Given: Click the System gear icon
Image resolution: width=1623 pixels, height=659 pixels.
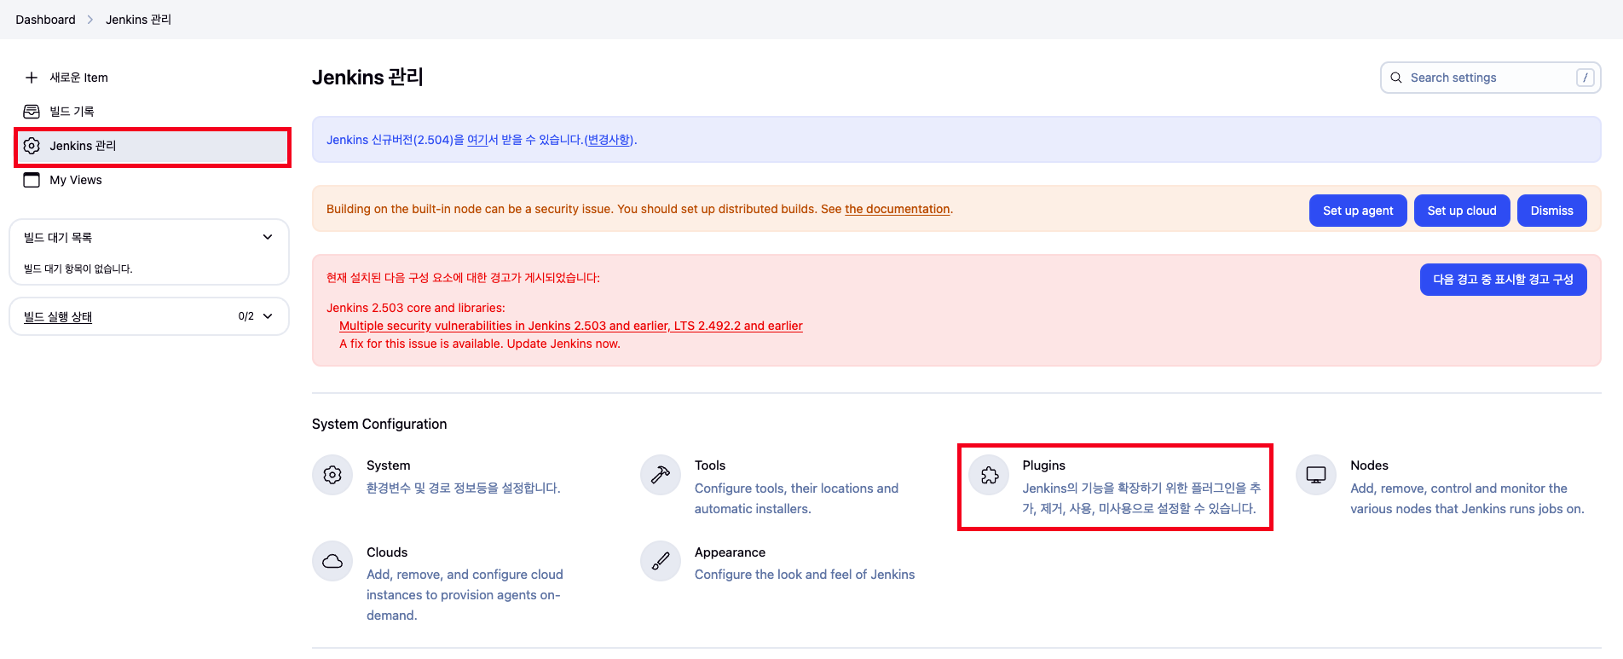Looking at the screenshot, I should [332, 475].
